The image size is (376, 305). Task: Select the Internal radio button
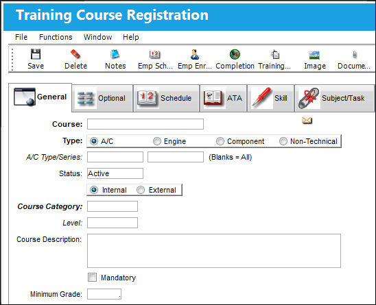tap(94, 190)
